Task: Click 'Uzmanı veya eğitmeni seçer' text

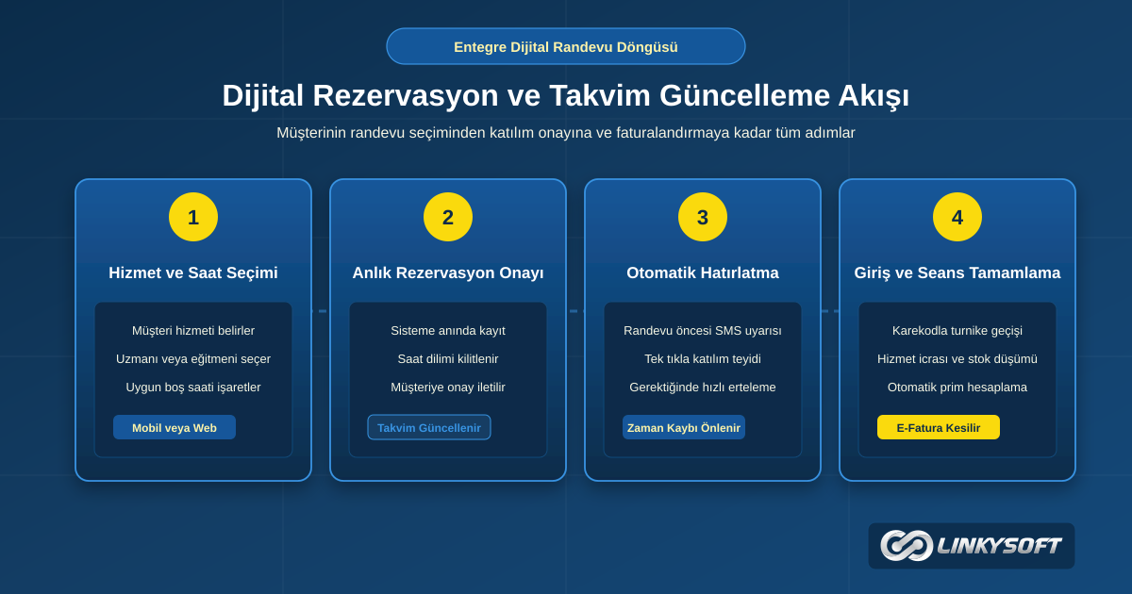Action: click(193, 358)
